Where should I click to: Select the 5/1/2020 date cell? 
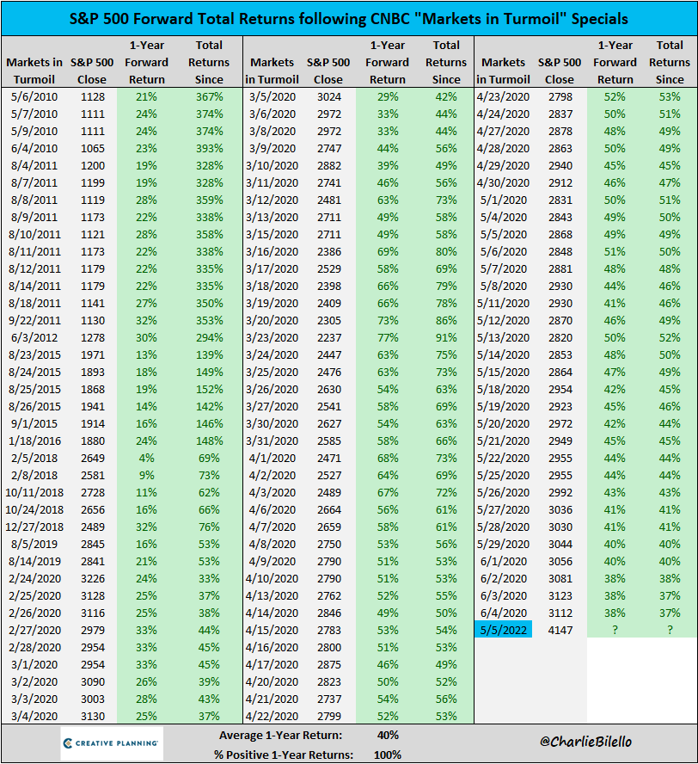pos(504,200)
